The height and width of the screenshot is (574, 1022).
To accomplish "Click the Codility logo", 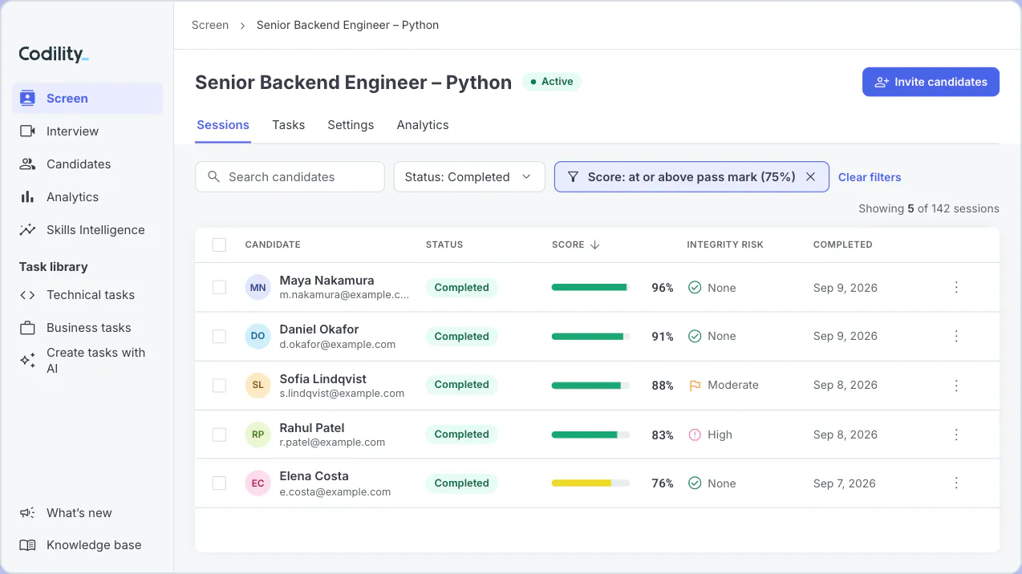I will click(x=54, y=54).
